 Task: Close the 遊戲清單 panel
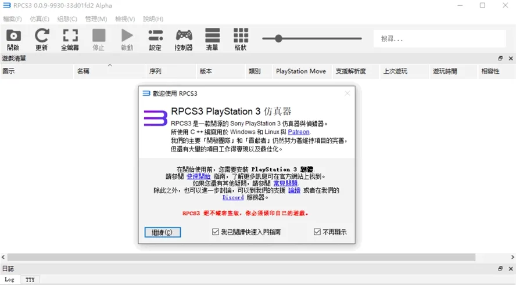pos(511,58)
